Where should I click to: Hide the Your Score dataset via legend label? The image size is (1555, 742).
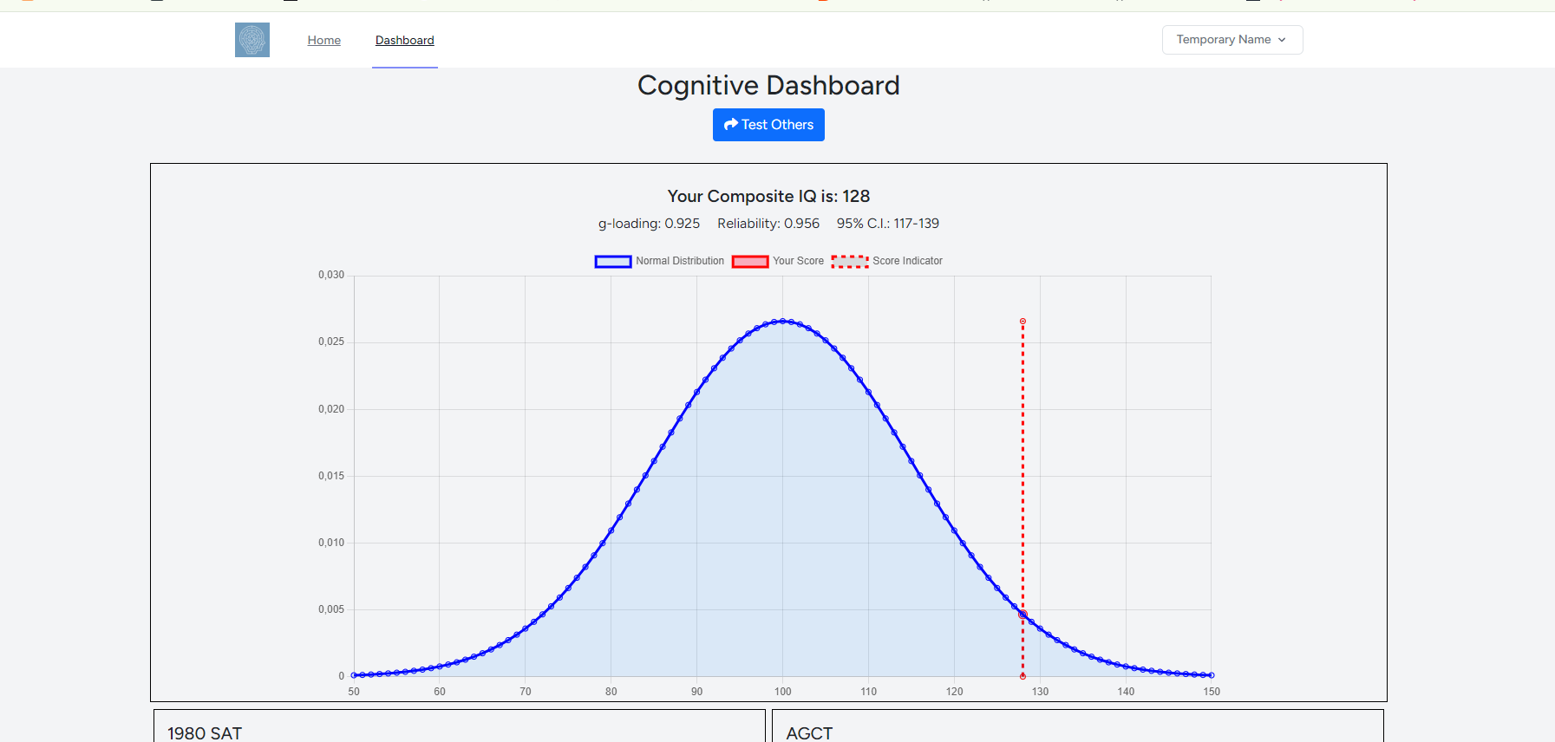(x=798, y=261)
